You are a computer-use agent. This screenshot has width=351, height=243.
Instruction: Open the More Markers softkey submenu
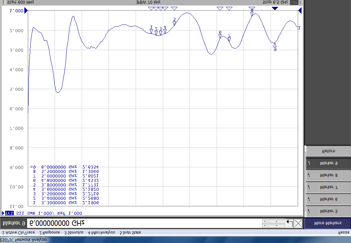pos(328,223)
